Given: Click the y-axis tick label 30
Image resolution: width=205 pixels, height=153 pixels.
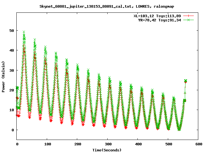Looking at the screenshot, I should [x=12, y=70].
